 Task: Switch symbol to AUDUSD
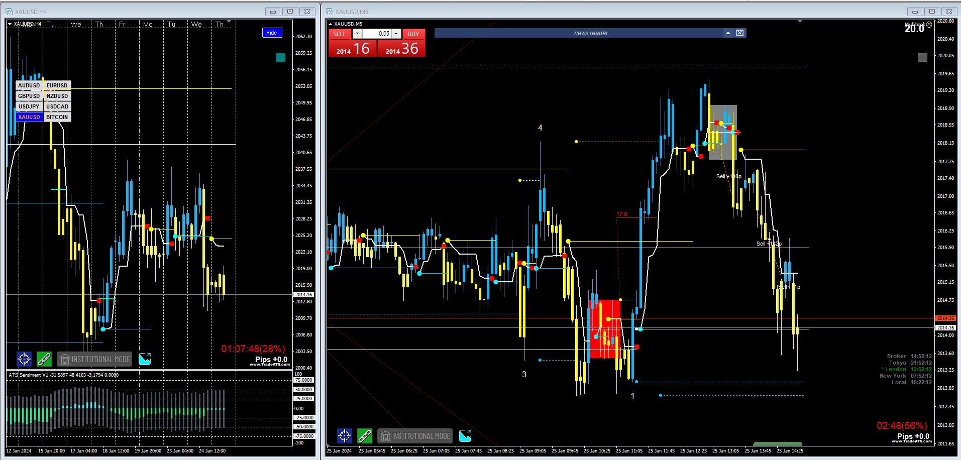(29, 85)
